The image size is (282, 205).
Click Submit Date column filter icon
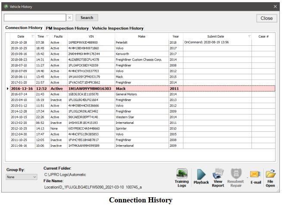click(249, 36)
